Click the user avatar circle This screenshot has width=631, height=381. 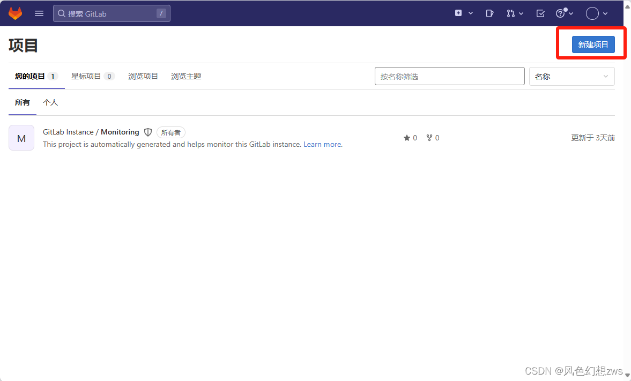tap(593, 13)
